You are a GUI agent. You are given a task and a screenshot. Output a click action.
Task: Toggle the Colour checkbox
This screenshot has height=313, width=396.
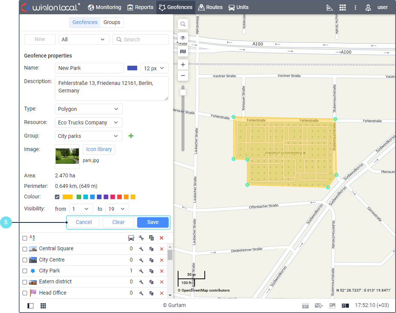pyautogui.click(x=57, y=197)
